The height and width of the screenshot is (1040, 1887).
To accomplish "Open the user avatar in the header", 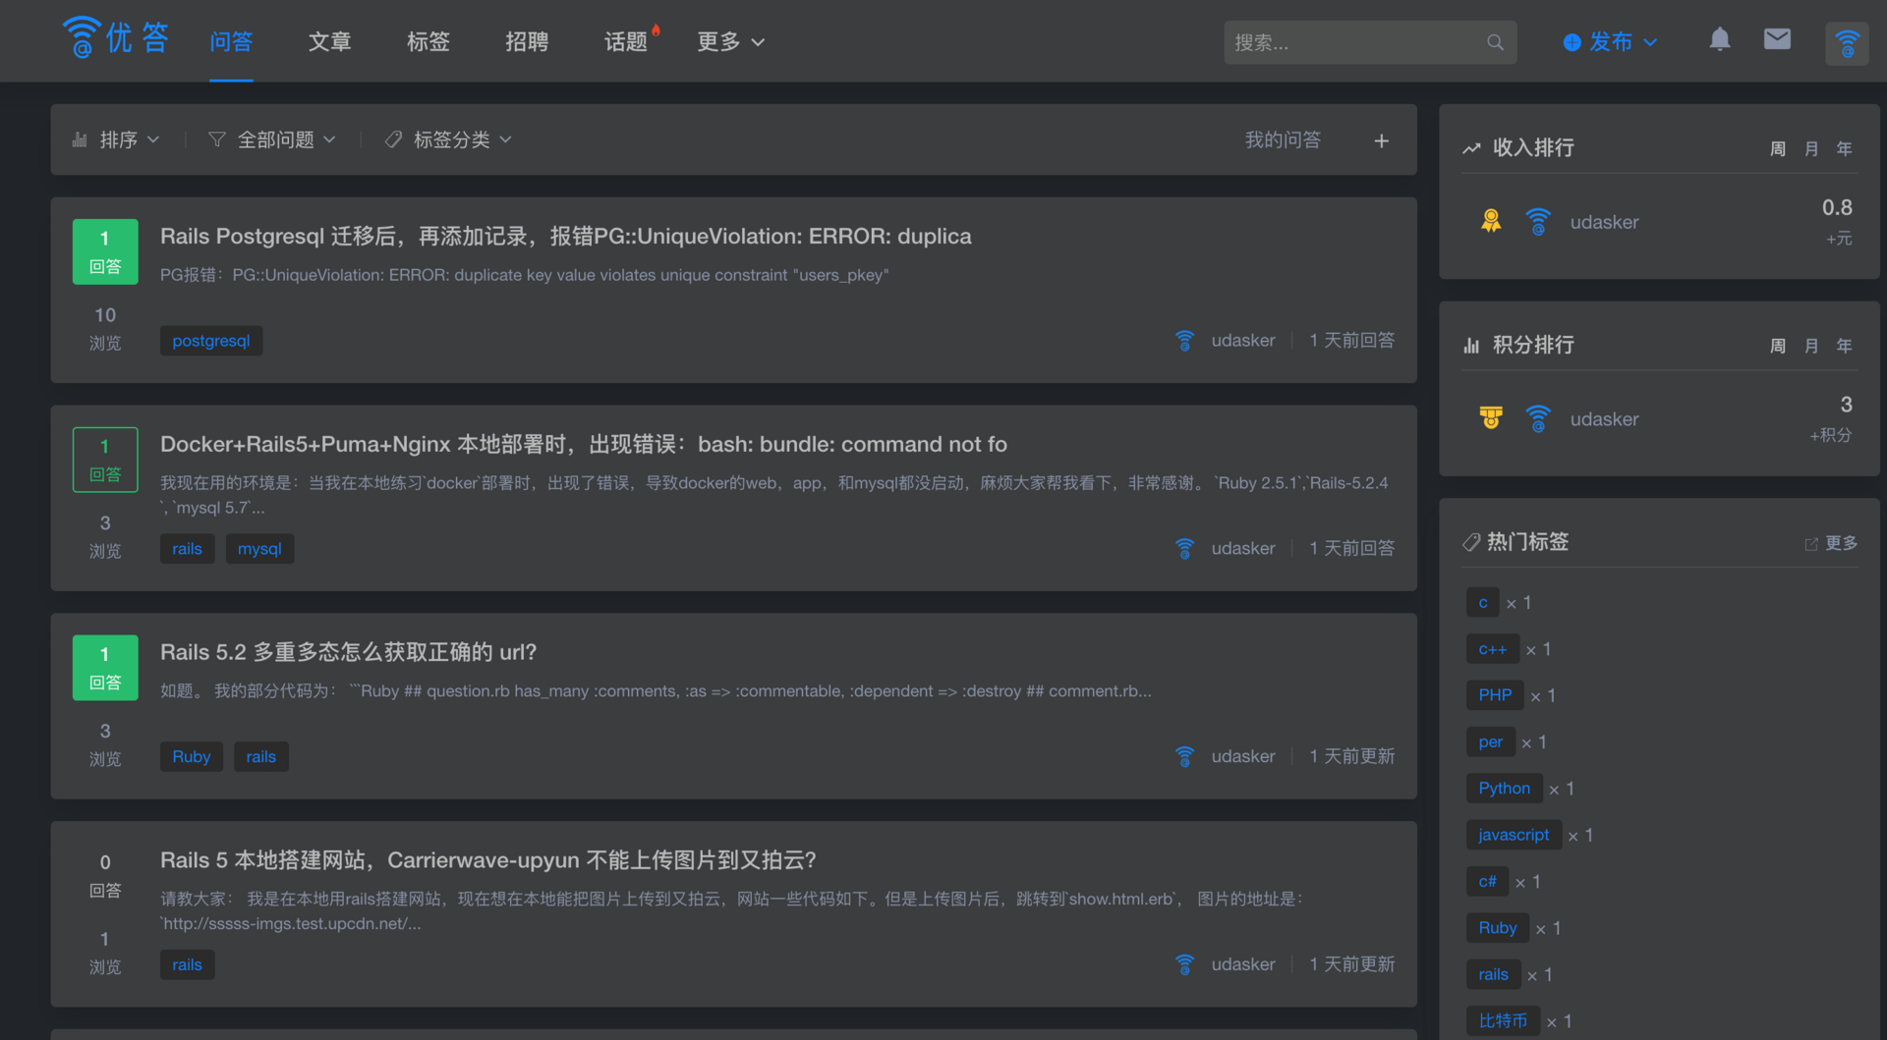I will pos(1847,43).
